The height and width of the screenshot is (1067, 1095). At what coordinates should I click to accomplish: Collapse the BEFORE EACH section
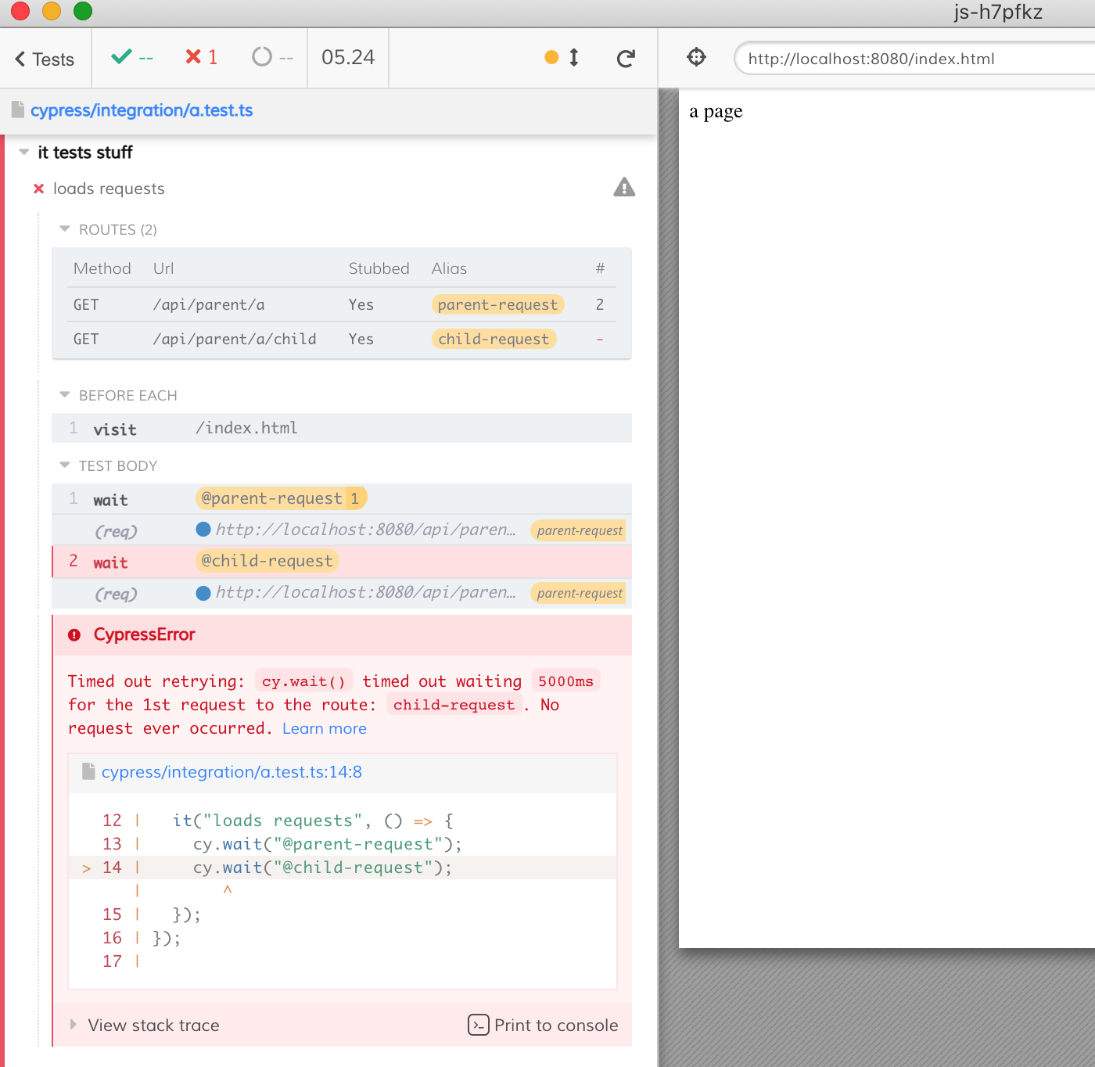(x=63, y=394)
